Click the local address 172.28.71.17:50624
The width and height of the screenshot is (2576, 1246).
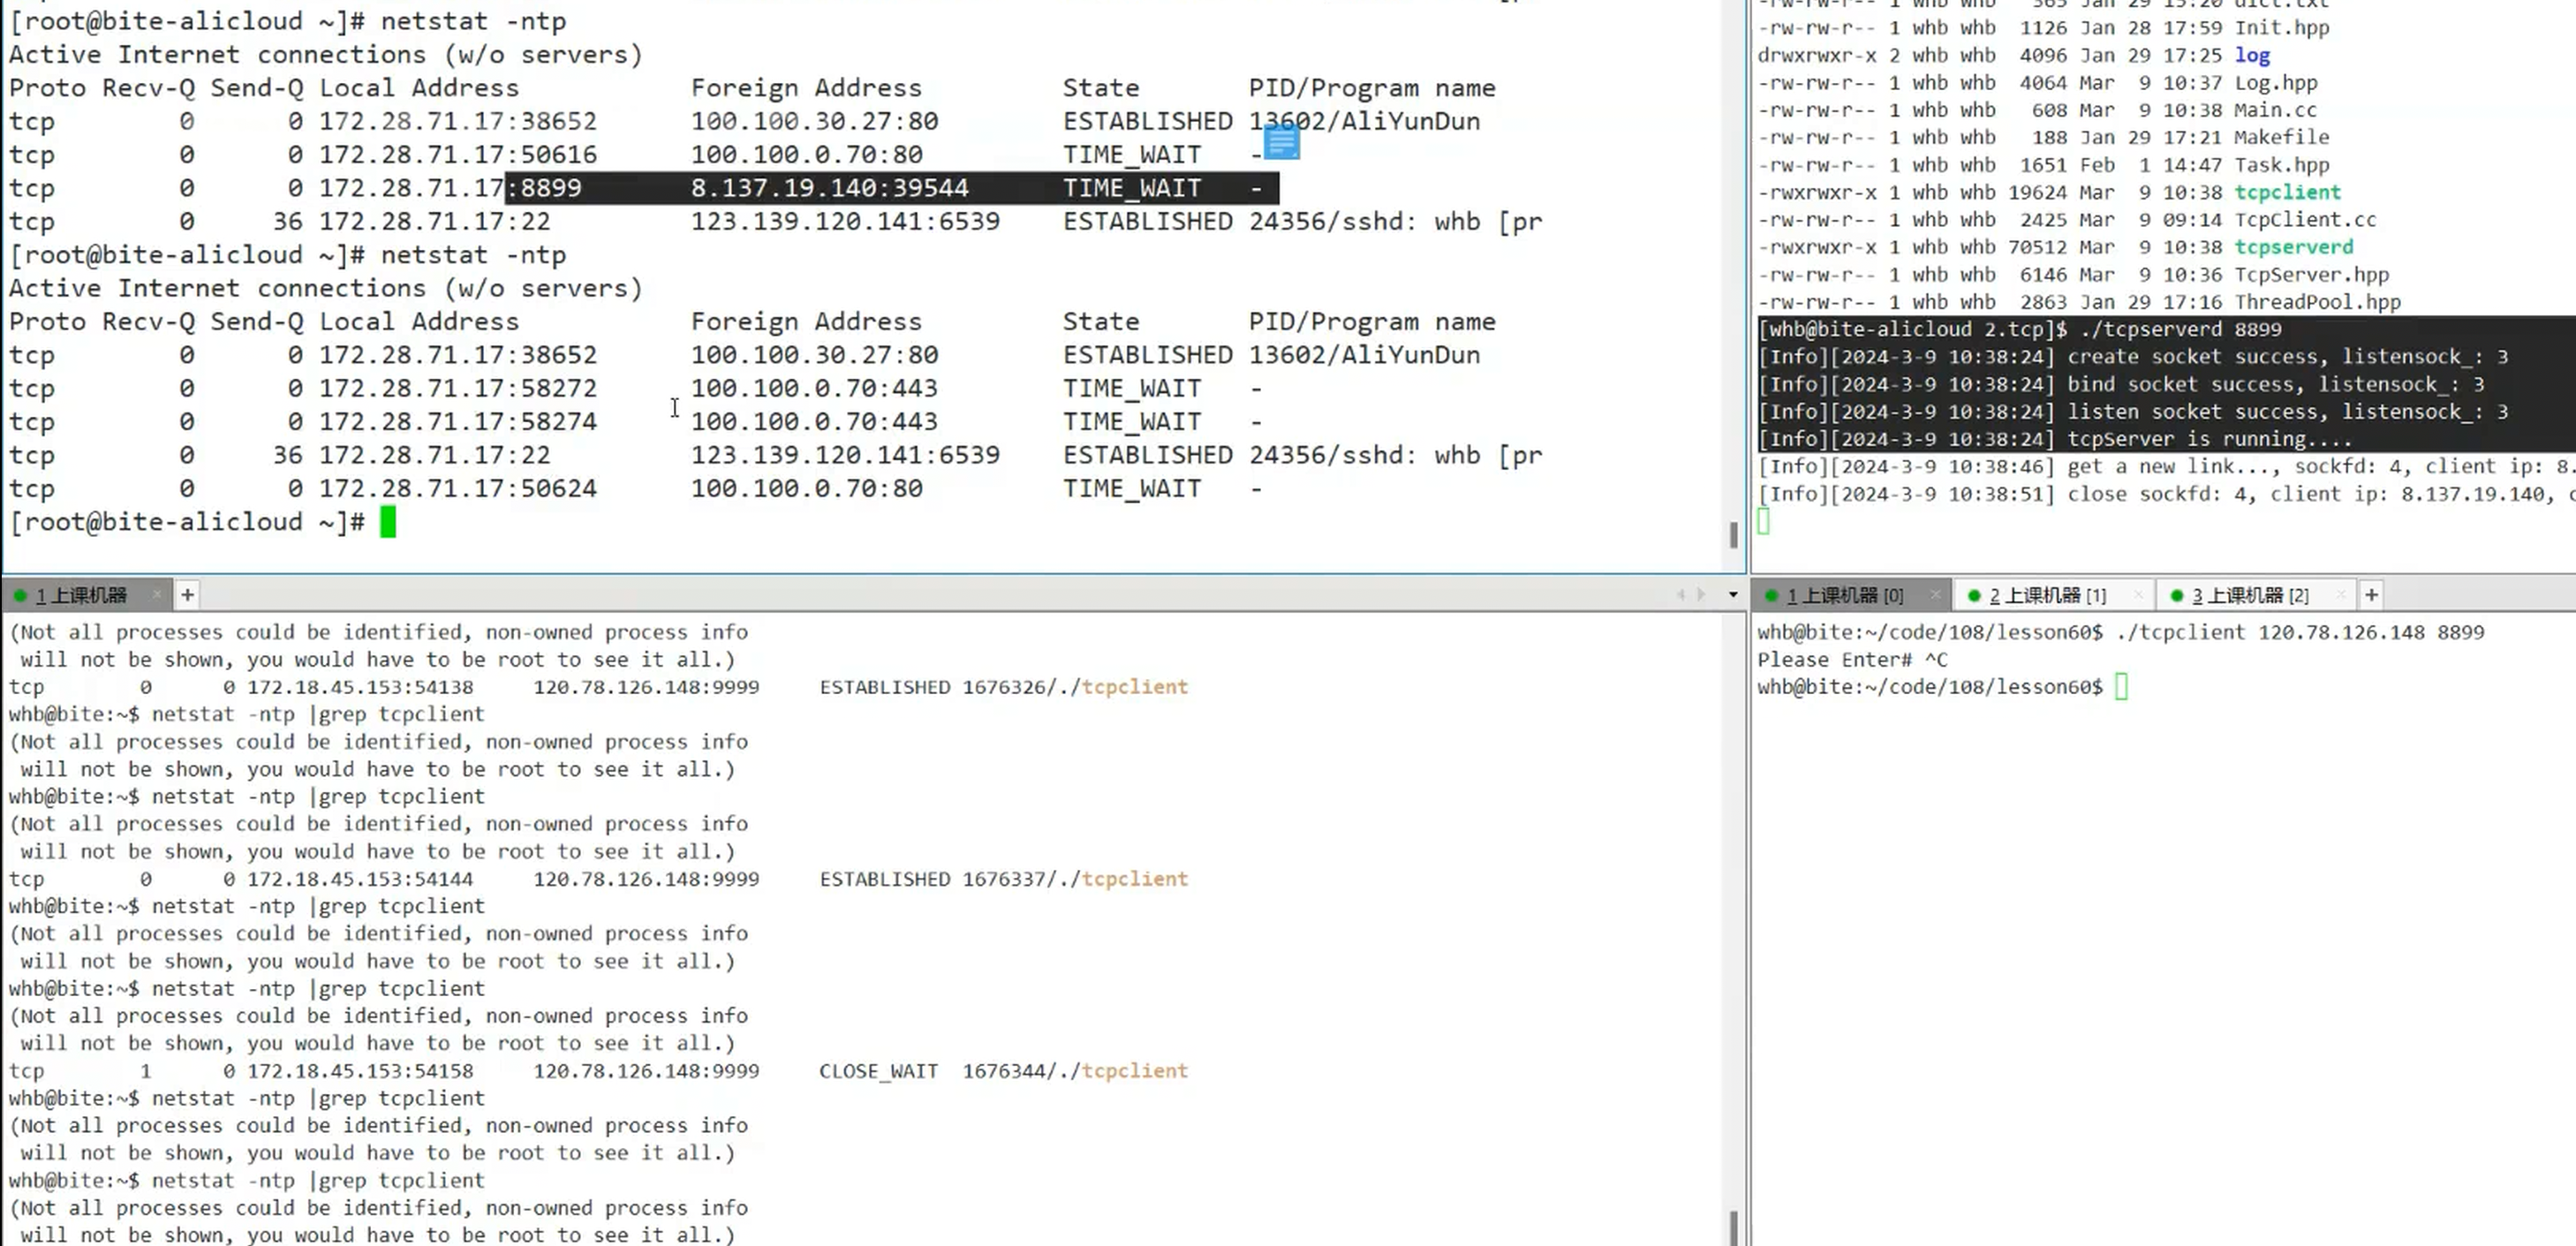click(458, 489)
